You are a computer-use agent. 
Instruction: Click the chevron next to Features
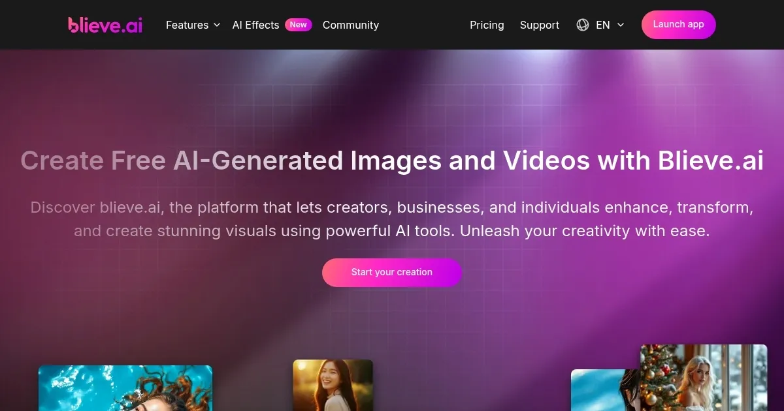(x=216, y=25)
